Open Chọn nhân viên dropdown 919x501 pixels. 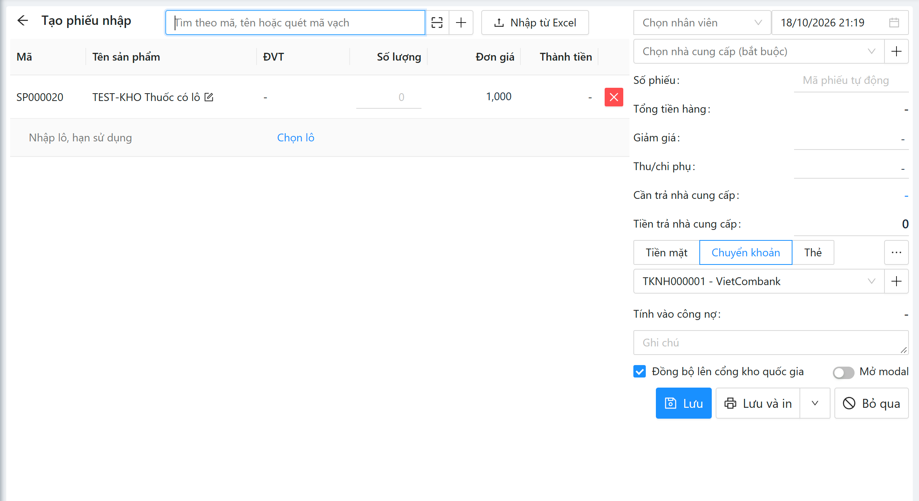[x=702, y=23]
